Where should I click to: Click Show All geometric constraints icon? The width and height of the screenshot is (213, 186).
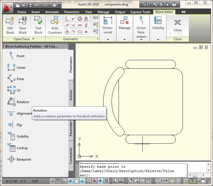click(x=96, y=25)
